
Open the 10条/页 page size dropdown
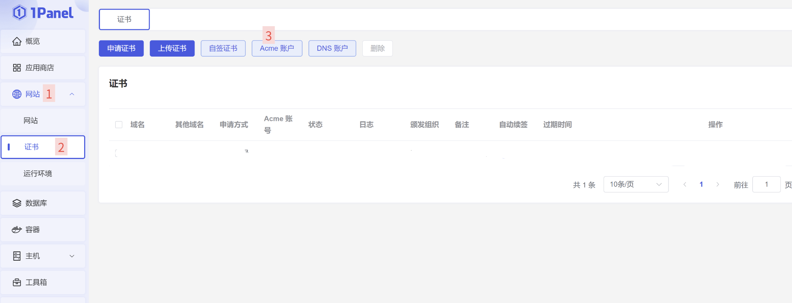pyautogui.click(x=635, y=184)
